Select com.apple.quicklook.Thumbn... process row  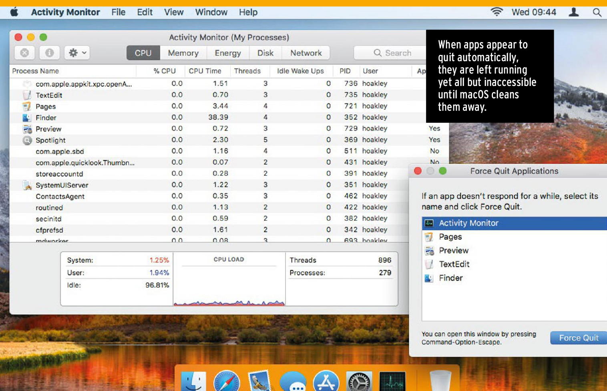coord(229,162)
